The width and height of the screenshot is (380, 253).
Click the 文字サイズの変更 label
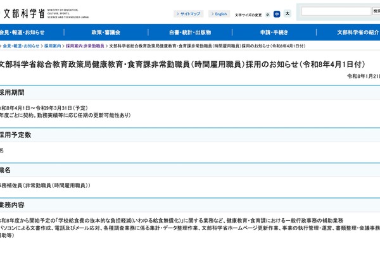248,15
